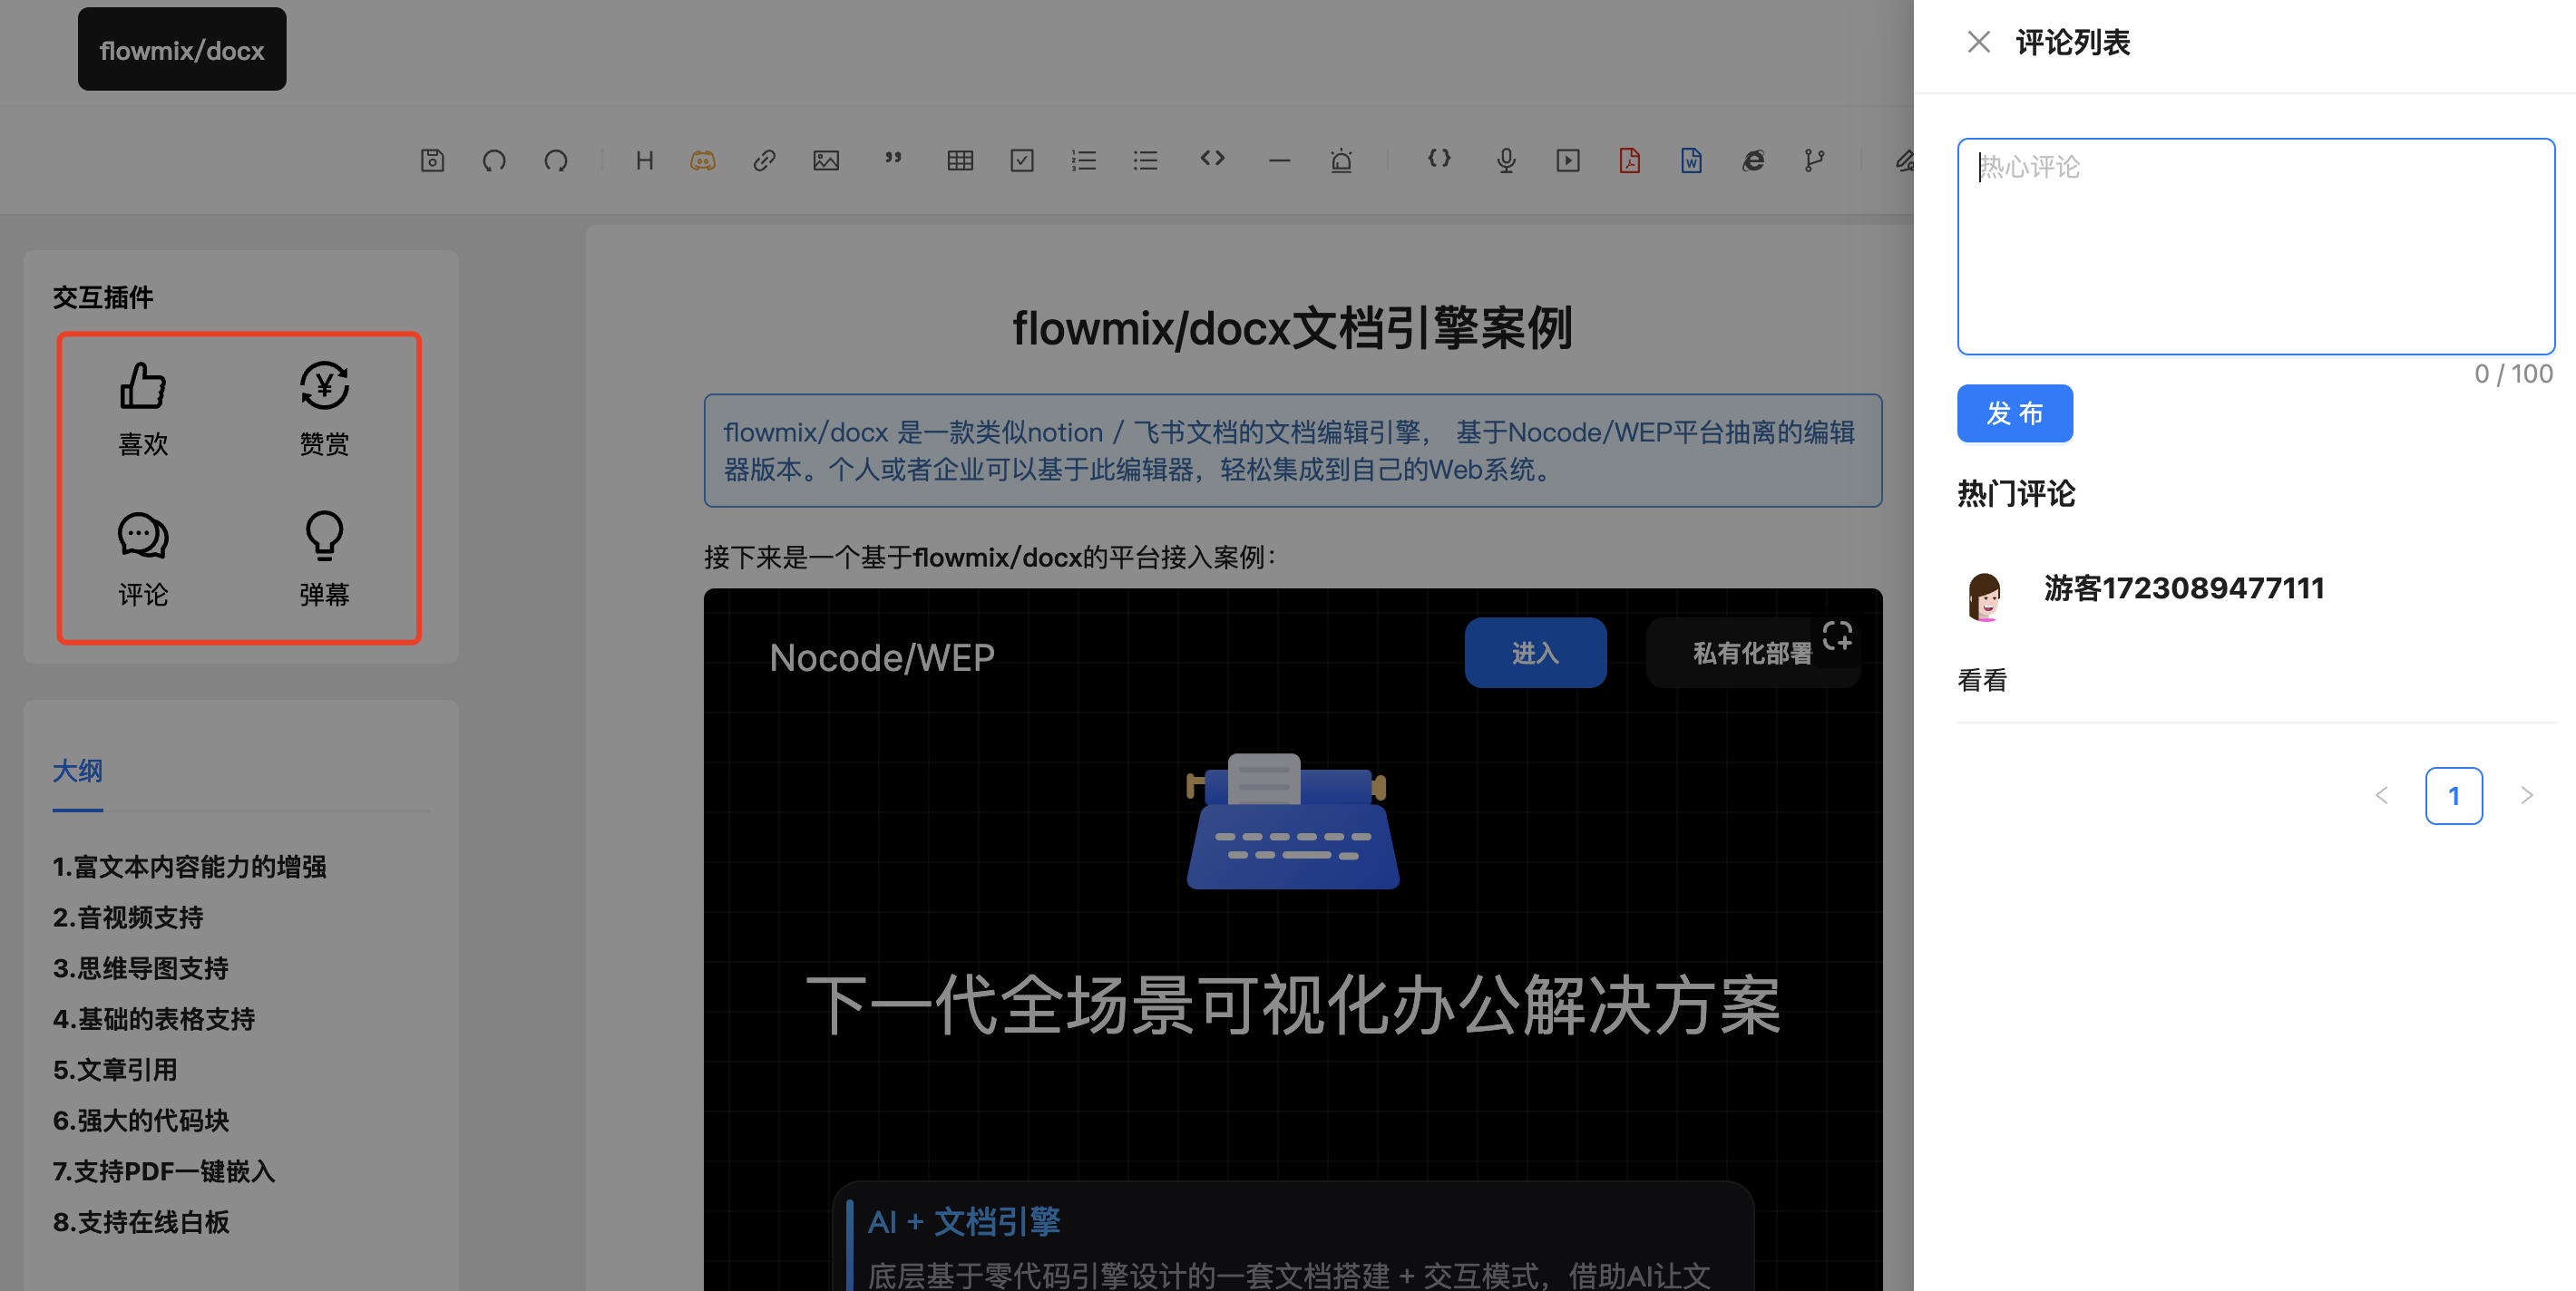Click the flowmix/docx logo

click(182, 49)
